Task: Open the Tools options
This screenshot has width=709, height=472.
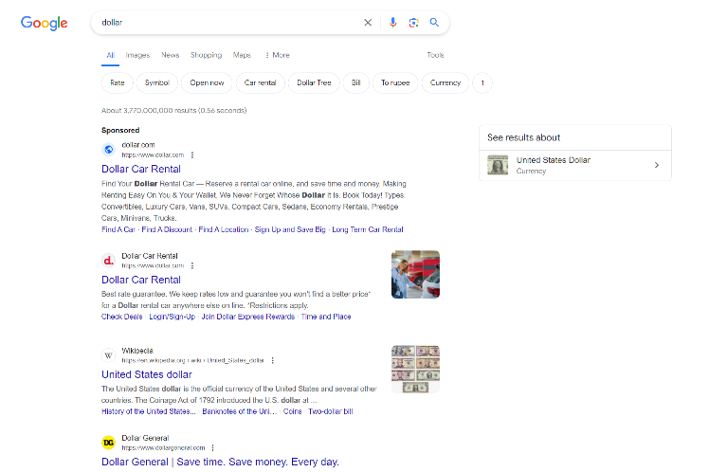Action: [435, 55]
